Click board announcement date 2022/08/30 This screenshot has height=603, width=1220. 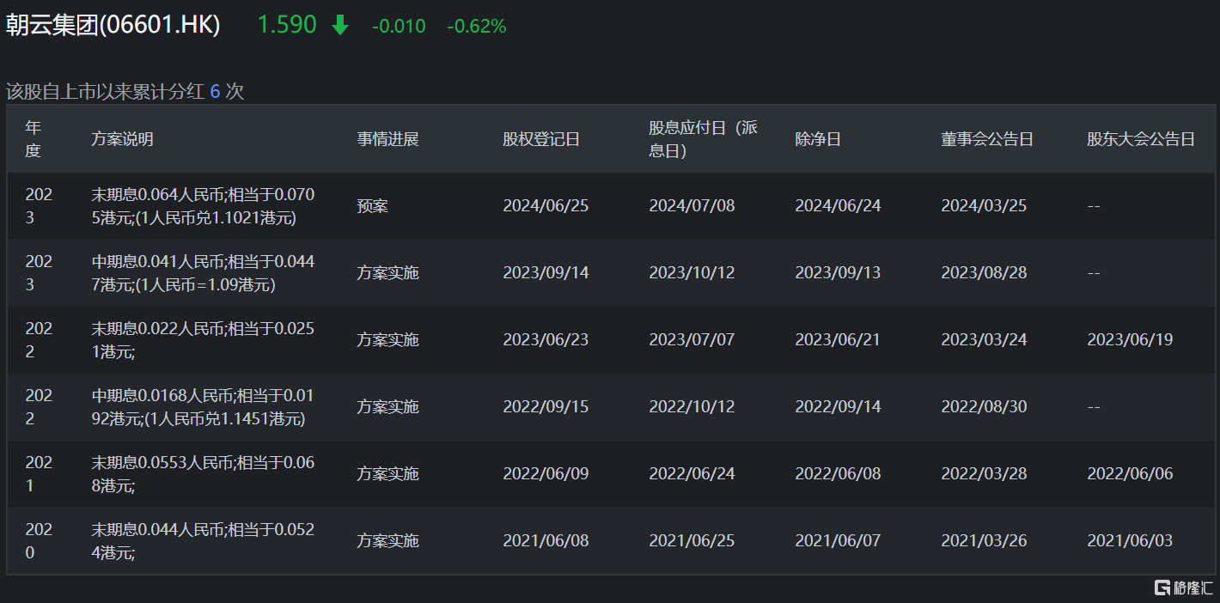[984, 407]
